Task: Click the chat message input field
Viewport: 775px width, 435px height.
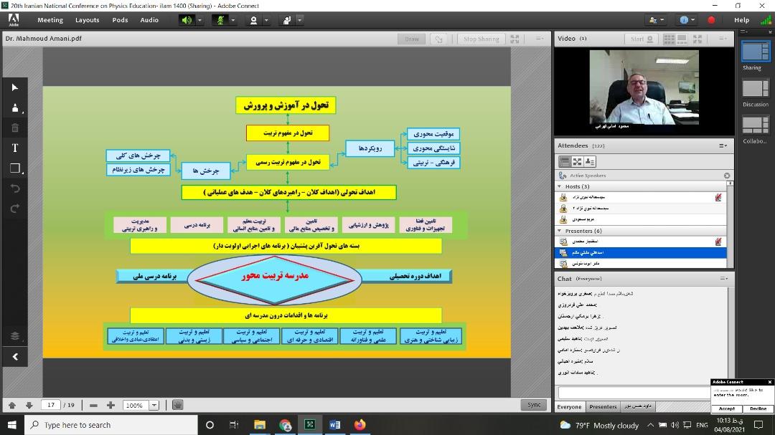Action: click(633, 393)
